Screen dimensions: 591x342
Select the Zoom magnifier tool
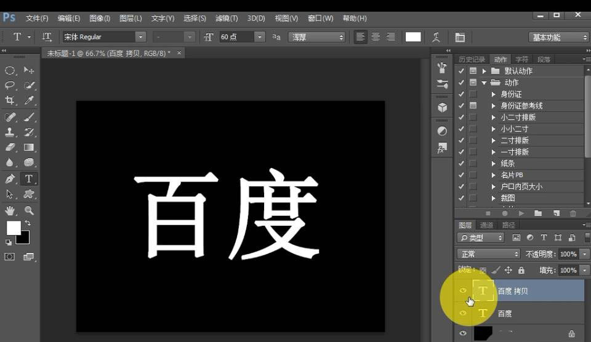click(x=29, y=210)
